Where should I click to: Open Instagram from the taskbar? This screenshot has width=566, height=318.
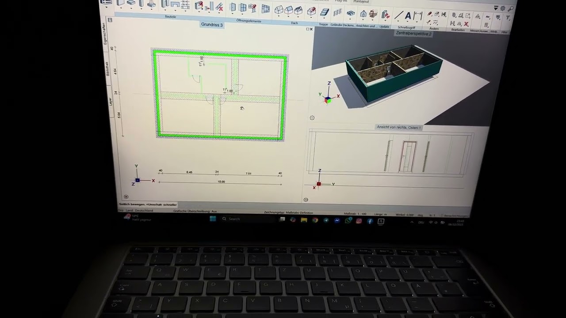click(359, 221)
